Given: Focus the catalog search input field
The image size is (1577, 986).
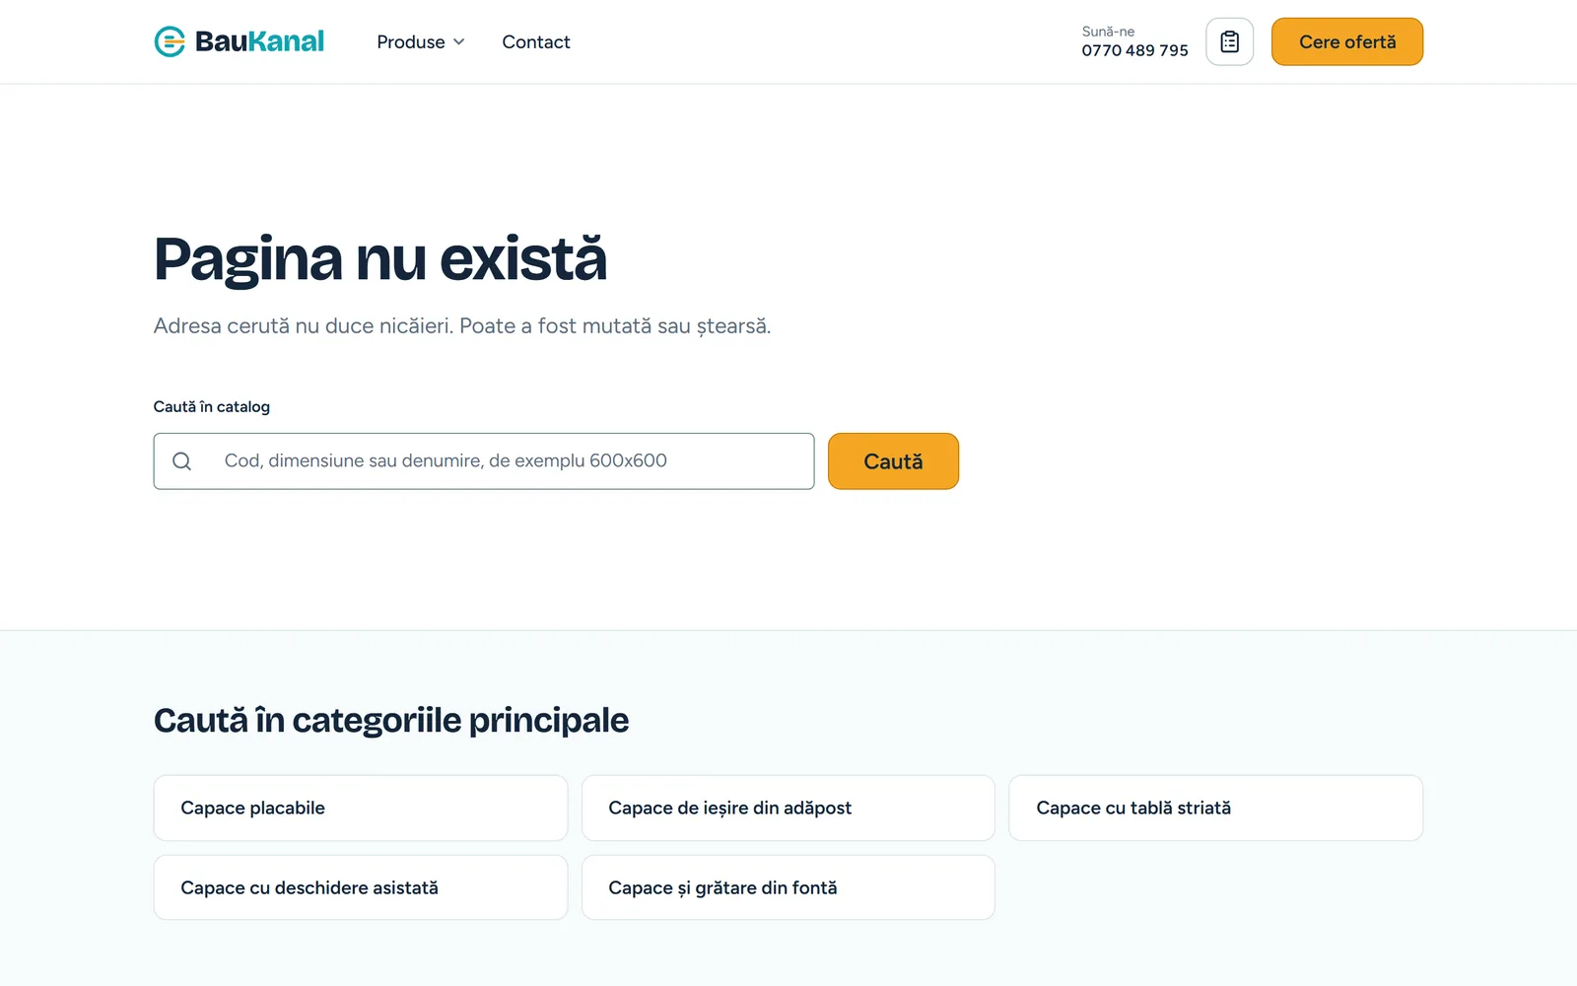Looking at the screenshot, I should tap(484, 461).
